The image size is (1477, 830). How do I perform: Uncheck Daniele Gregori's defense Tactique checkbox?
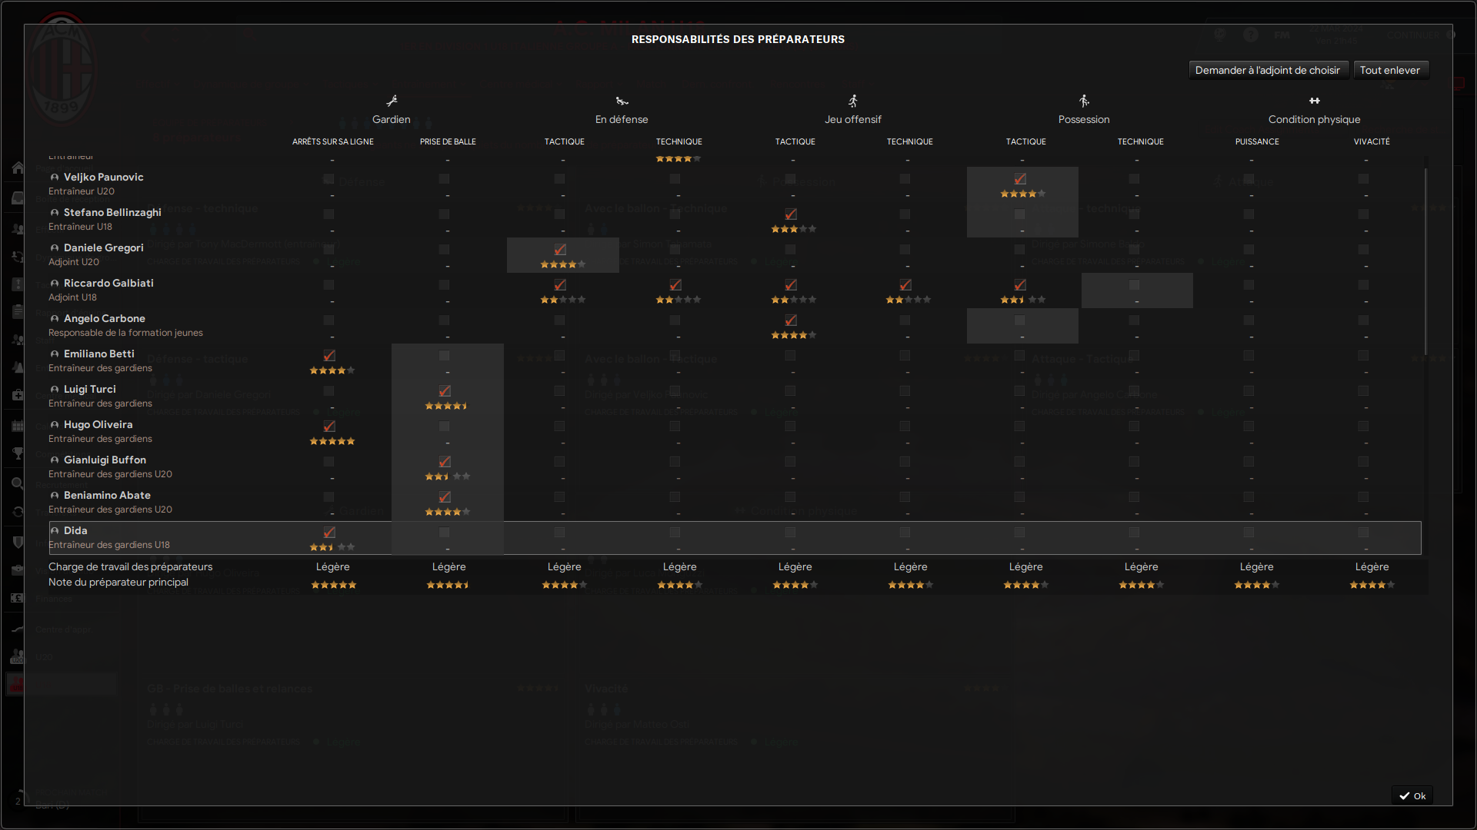pos(560,250)
